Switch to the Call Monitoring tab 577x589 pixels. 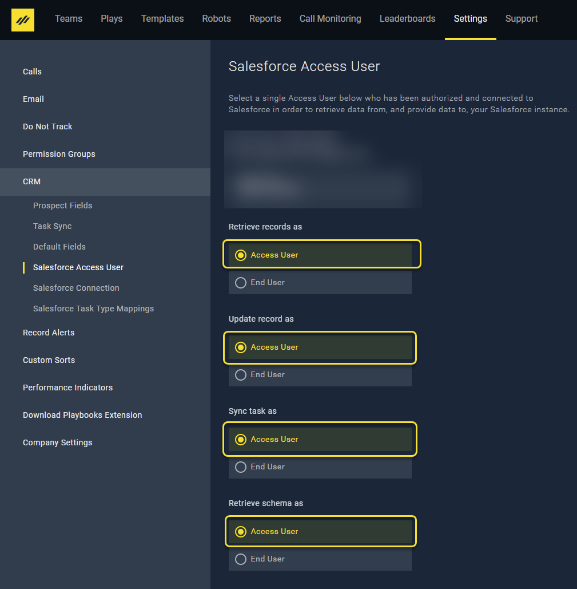(330, 19)
